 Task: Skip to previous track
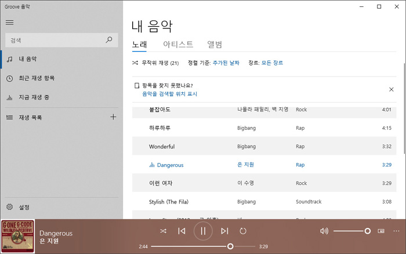pos(182,231)
